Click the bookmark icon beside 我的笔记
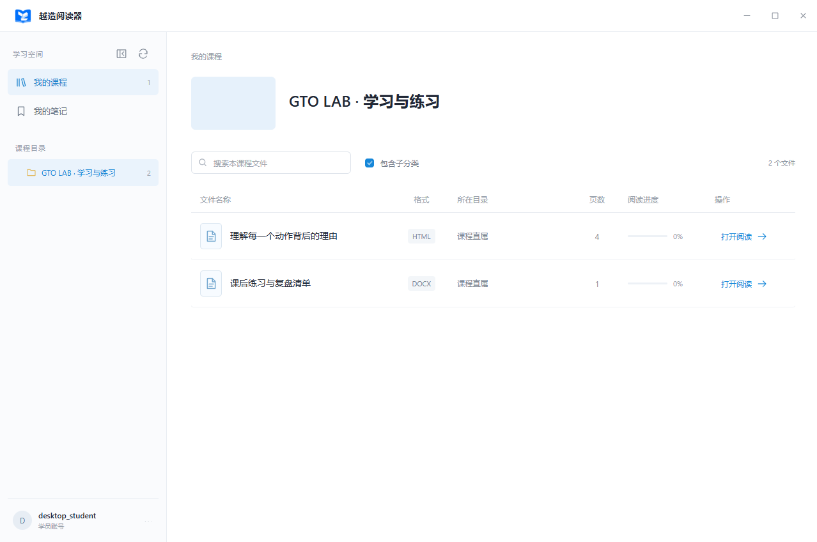 pos(21,111)
